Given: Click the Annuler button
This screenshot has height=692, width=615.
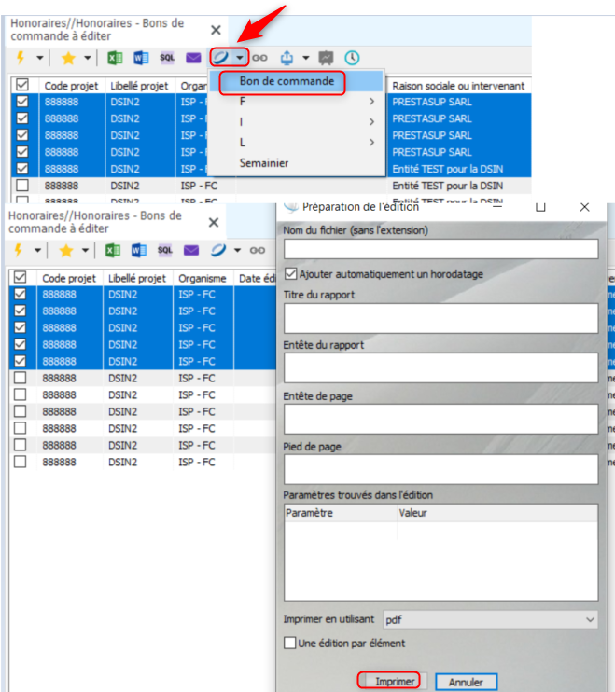Looking at the screenshot, I should (466, 682).
